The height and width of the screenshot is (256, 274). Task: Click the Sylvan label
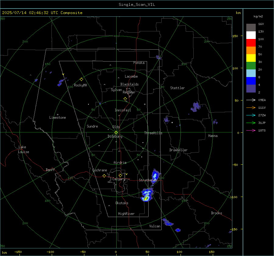(x=116, y=90)
